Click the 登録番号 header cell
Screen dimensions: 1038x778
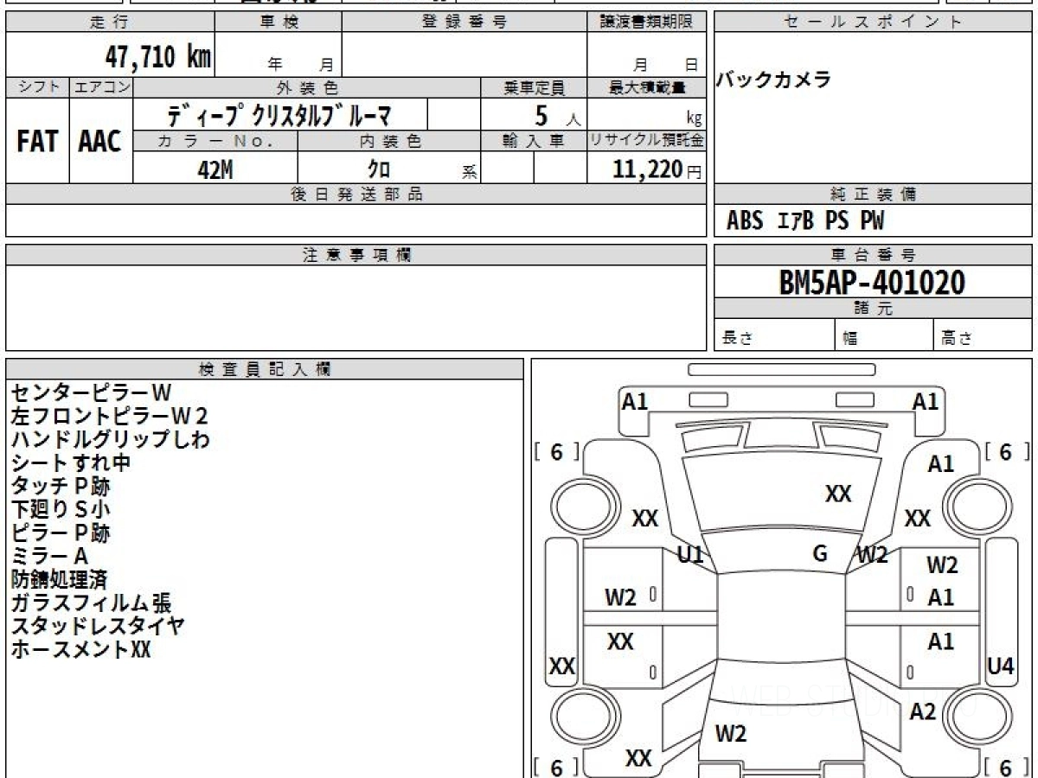click(465, 22)
